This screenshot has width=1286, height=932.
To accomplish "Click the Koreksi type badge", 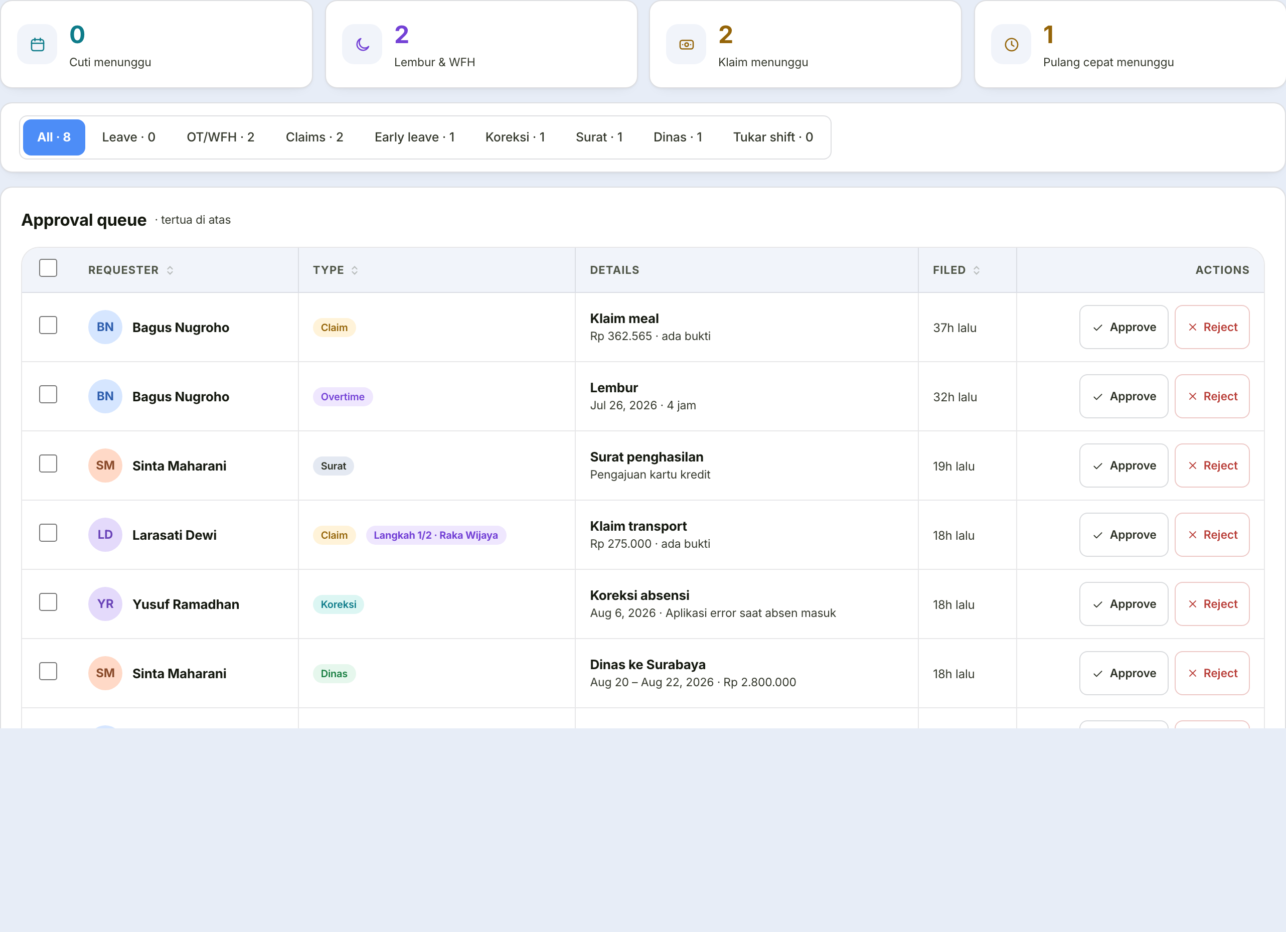I will point(339,604).
